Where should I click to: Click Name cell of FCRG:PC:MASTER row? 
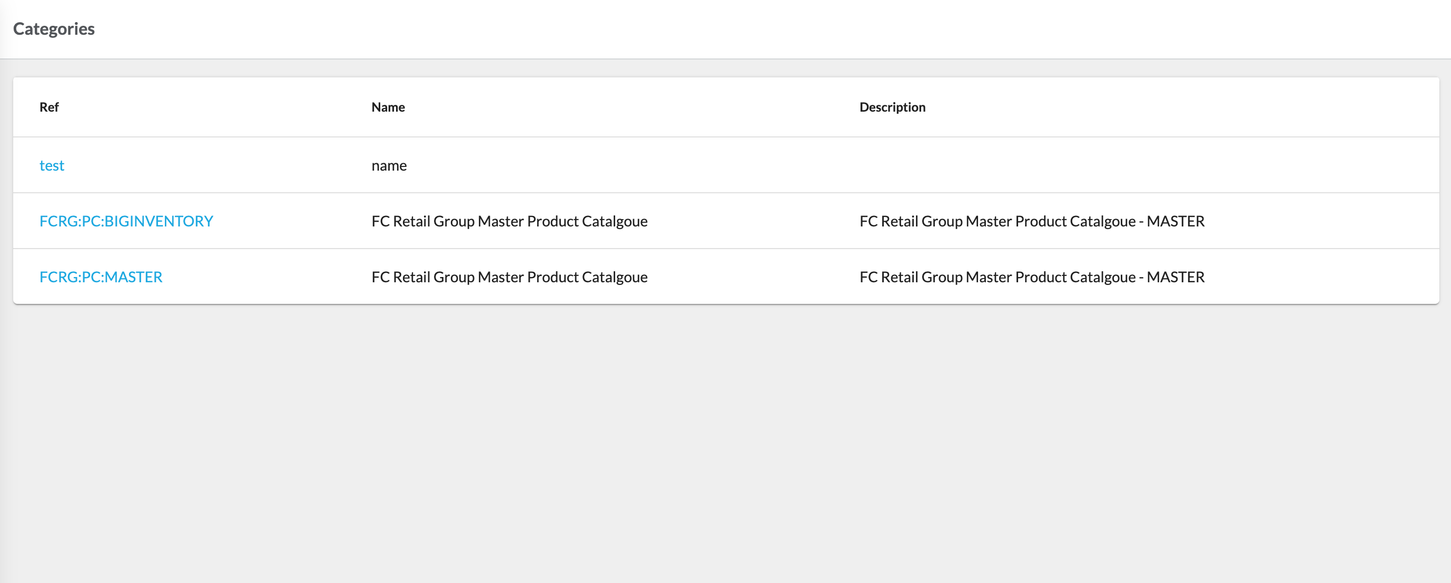click(509, 276)
